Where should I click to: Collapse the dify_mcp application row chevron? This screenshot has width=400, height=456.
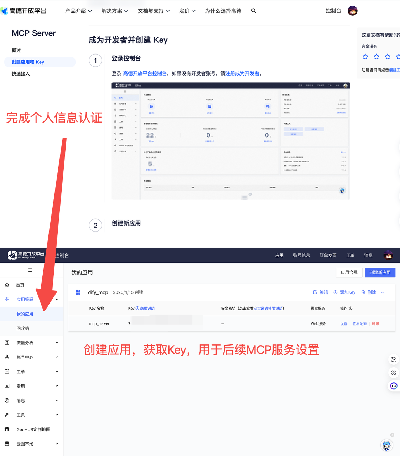coord(383,292)
